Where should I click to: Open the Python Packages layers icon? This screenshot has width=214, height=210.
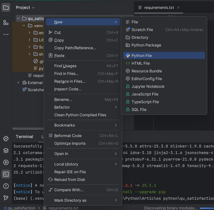point(6,151)
